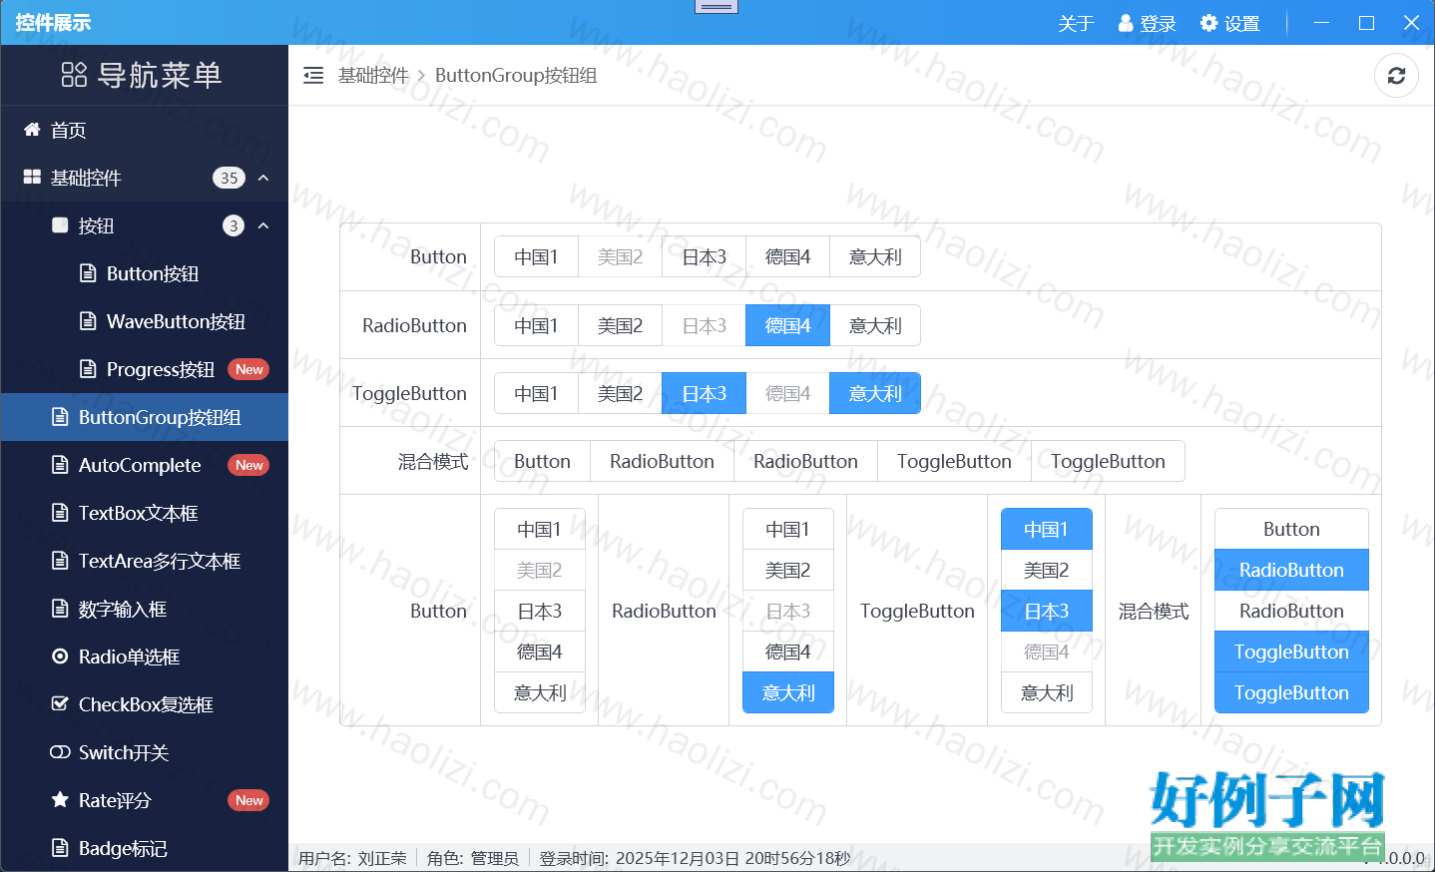
Task: Toggle 日本3 in the horizontal ToggleButton row
Action: coord(704,393)
